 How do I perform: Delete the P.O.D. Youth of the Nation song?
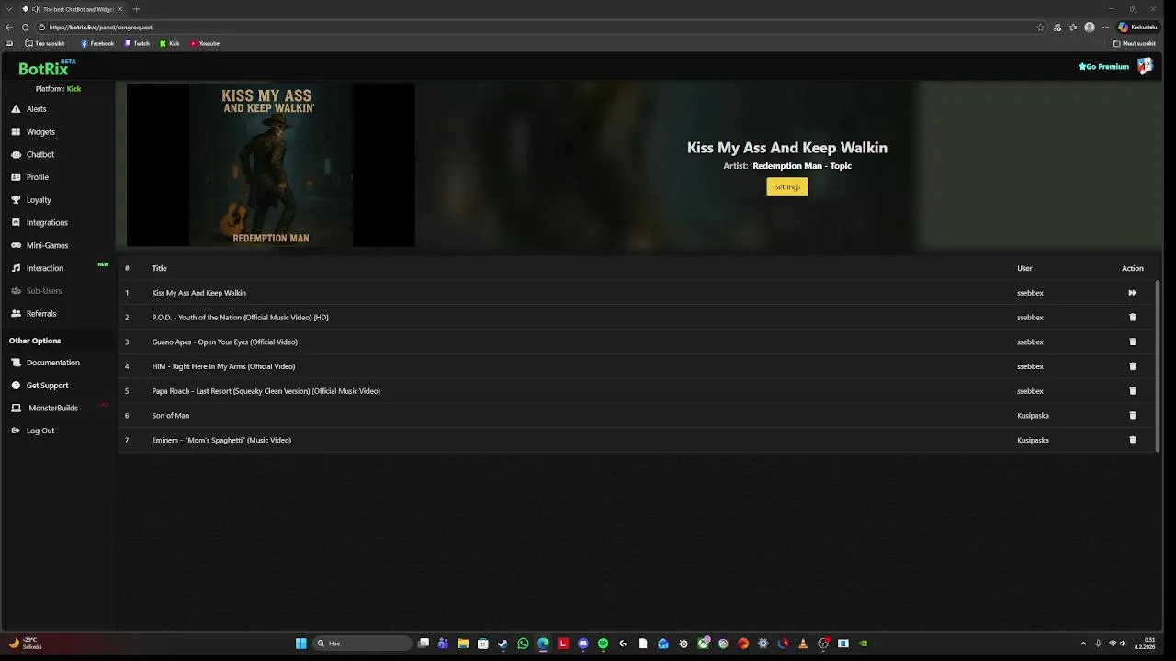[1132, 318]
